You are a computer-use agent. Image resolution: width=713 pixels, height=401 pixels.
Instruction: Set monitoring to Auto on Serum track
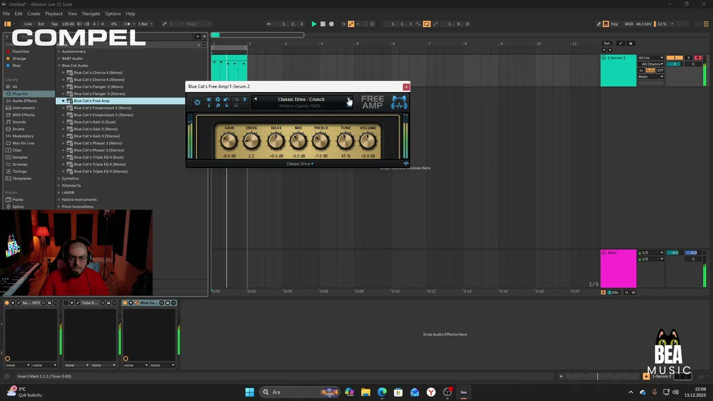tap(650, 71)
